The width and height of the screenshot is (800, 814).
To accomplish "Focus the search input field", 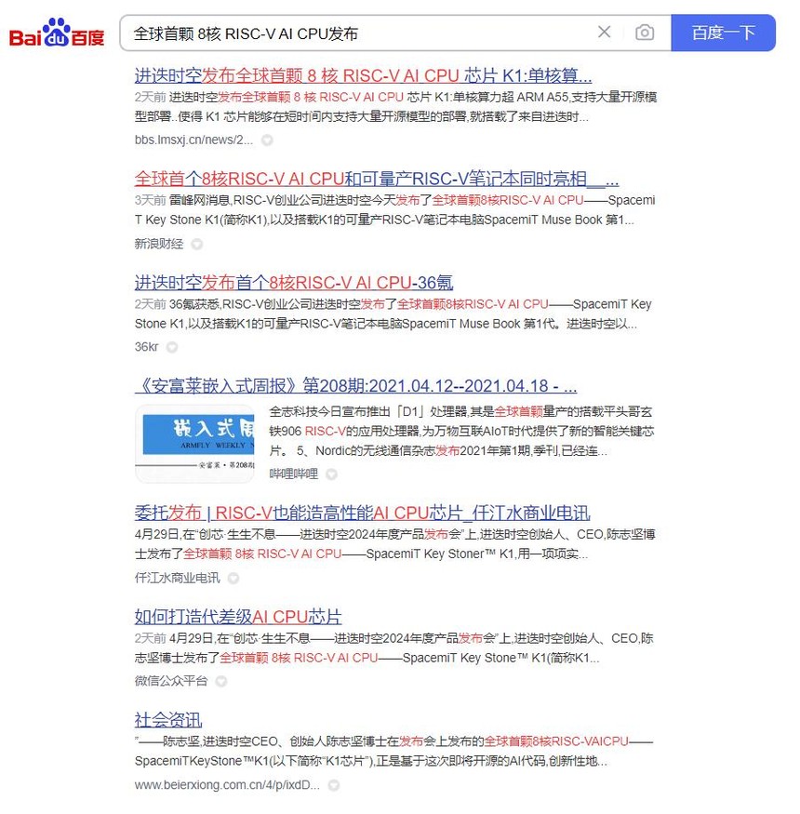I will coord(358,33).
